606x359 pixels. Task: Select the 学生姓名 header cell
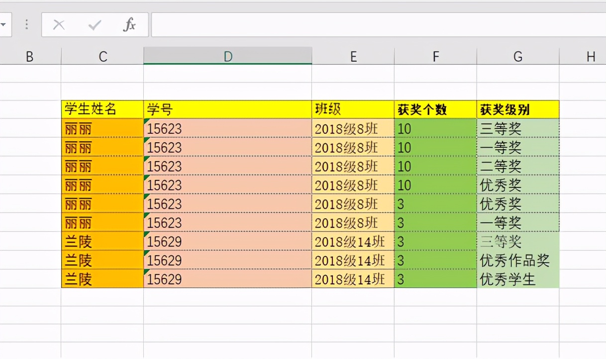click(x=102, y=109)
